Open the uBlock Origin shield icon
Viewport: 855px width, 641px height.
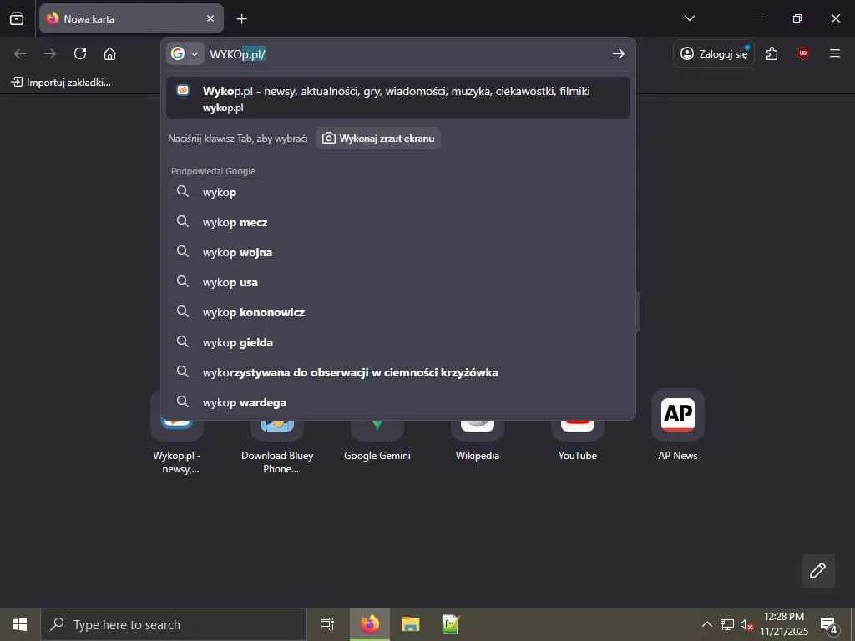point(802,53)
